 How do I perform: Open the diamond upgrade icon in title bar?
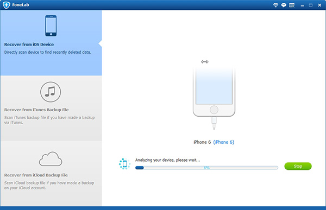(x=275, y=5)
